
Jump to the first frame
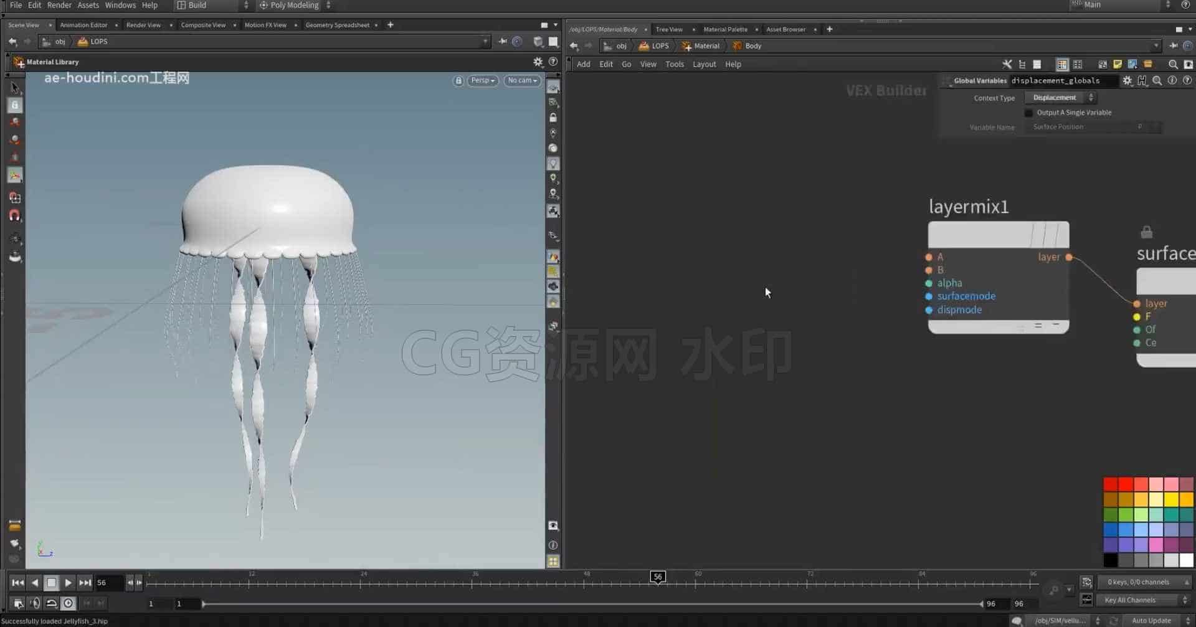[x=17, y=583]
